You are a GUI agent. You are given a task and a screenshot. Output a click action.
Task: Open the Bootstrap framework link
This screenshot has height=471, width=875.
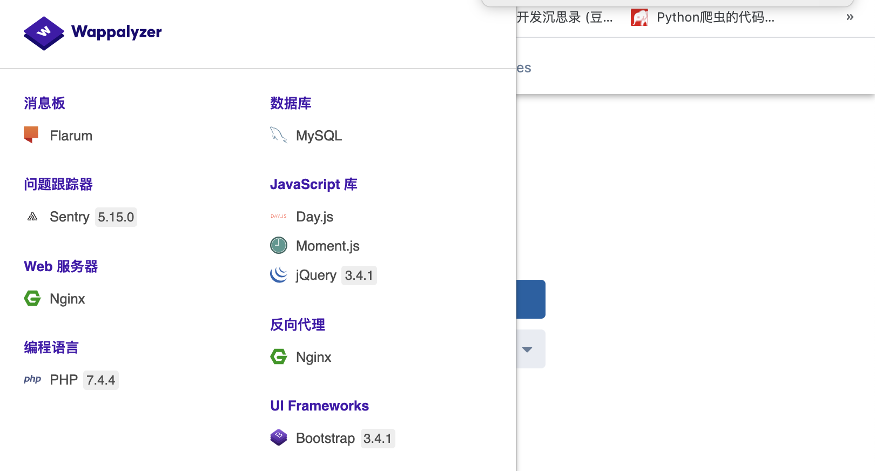pyautogui.click(x=325, y=438)
